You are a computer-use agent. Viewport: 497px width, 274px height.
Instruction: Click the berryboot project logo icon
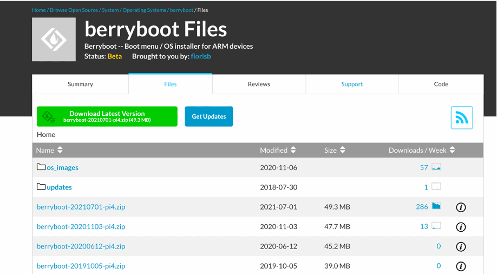pyautogui.click(x=54, y=40)
